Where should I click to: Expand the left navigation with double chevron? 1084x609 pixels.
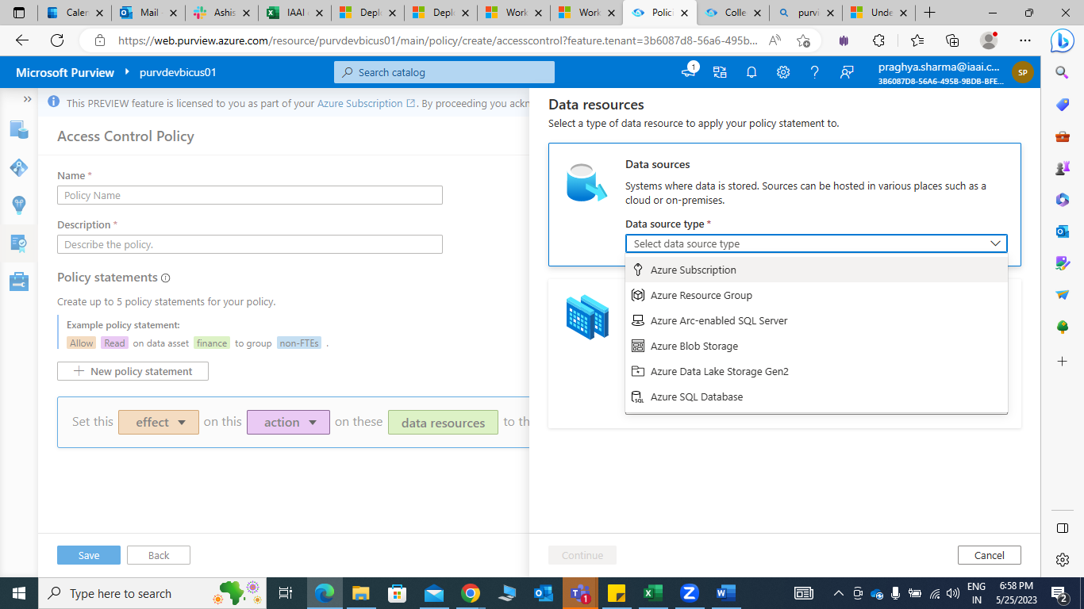28,99
